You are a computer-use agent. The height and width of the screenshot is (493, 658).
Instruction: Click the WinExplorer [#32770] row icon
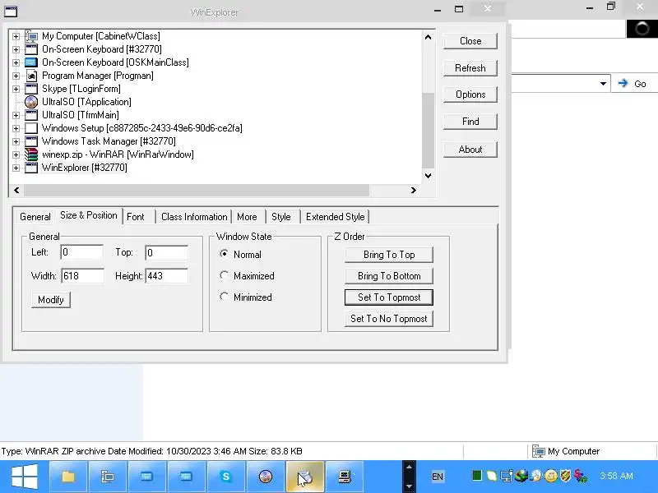(31, 168)
